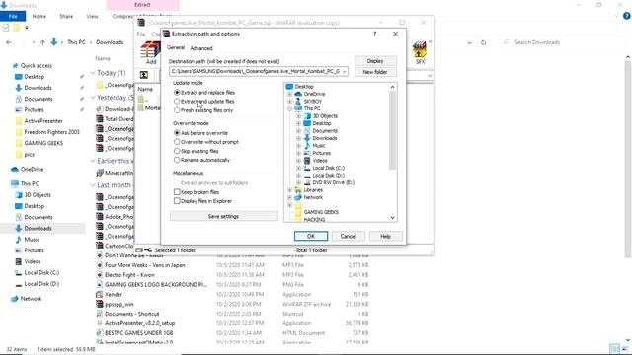Open Explorer address history dropdown
This screenshot has height=355, width=632.
click(469, 42)
